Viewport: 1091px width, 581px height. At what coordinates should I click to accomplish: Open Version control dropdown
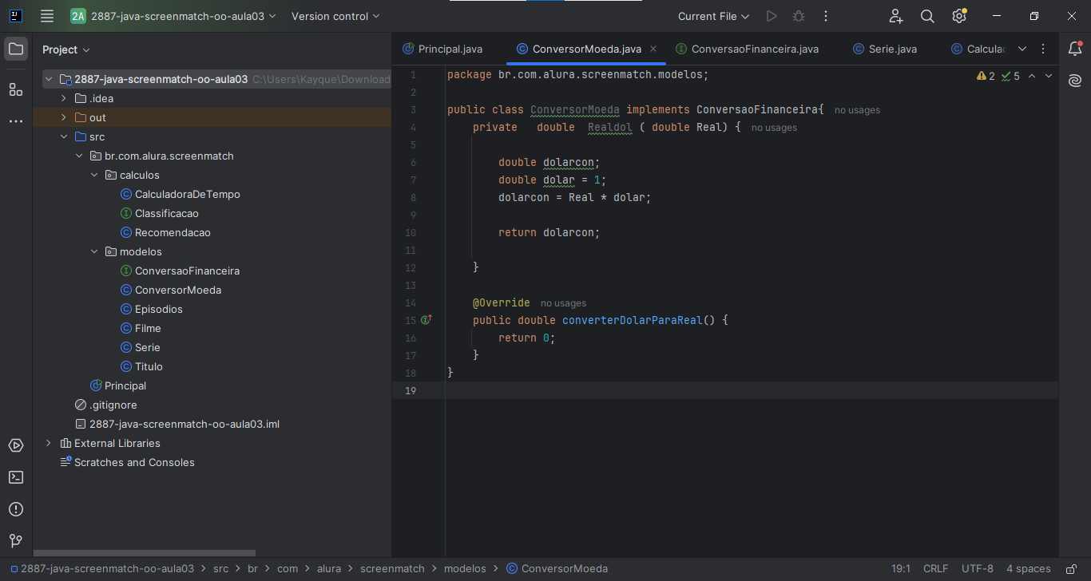pos(335,16)
